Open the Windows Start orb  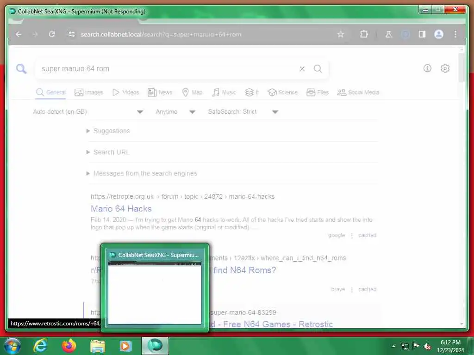[12, 346]
